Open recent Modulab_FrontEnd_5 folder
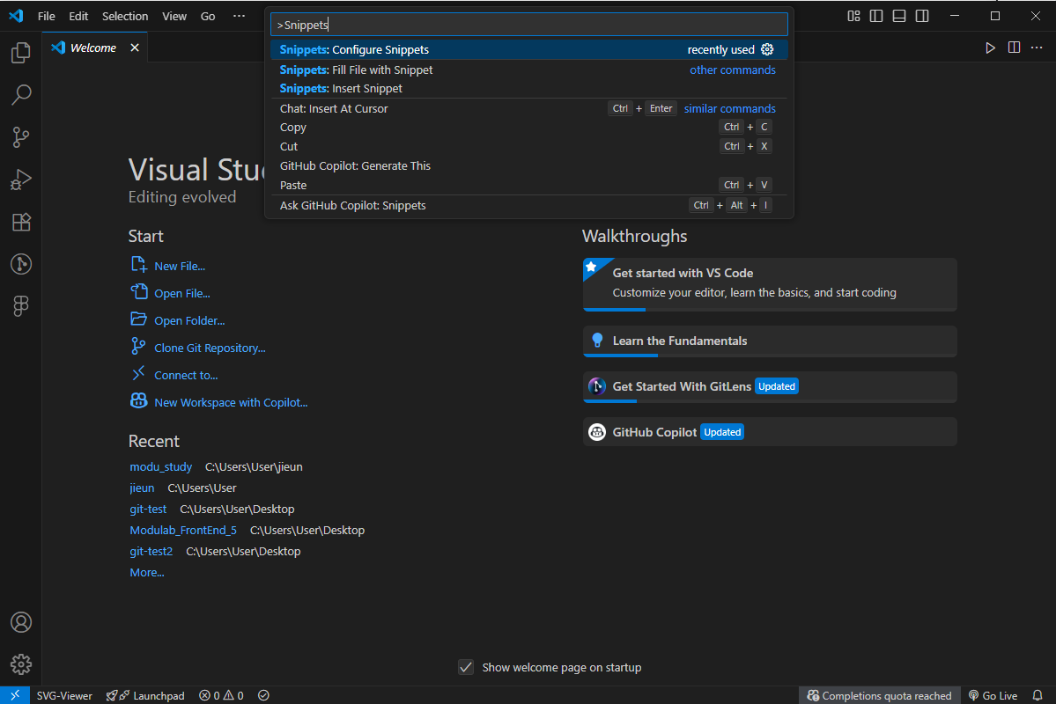1056x704 pixels. [x=183, y=531]
